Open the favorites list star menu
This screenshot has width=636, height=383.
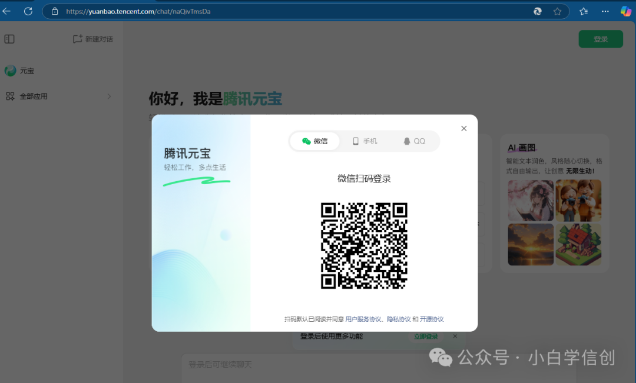[x=583, y=11]
